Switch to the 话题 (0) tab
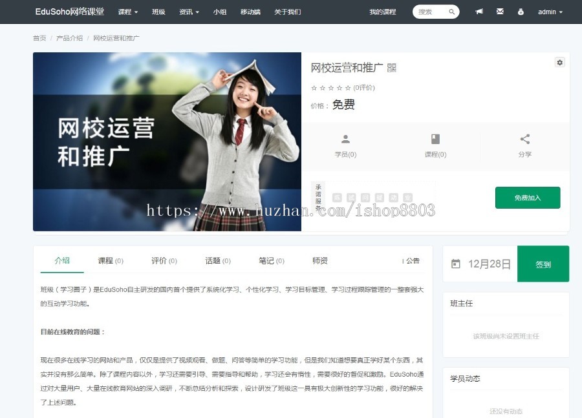582x418 pixels. (218, 261)
